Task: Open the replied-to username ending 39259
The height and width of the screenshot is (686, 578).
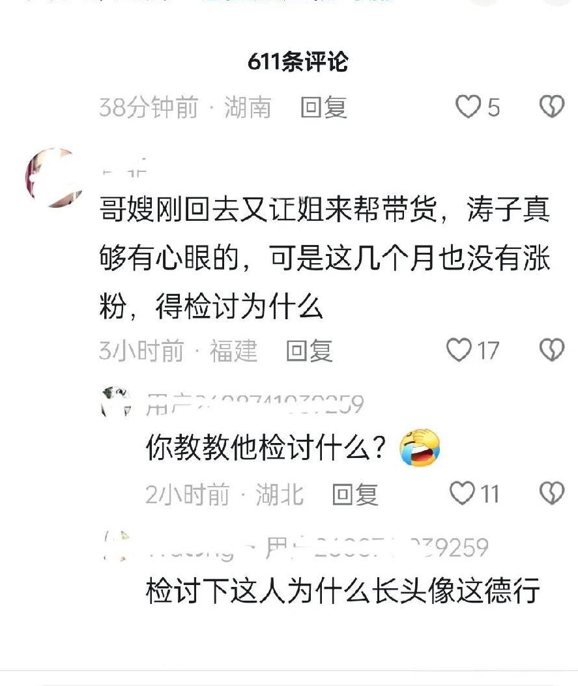Action: pyautogui.click(x=377, y=547)
